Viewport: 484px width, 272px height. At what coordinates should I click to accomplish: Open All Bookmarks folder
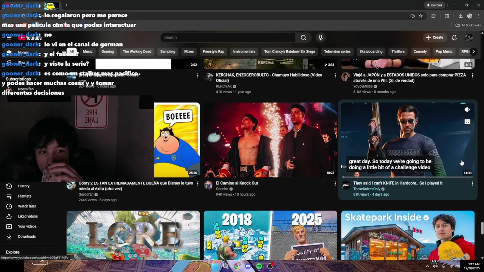(x=468, y=25)
